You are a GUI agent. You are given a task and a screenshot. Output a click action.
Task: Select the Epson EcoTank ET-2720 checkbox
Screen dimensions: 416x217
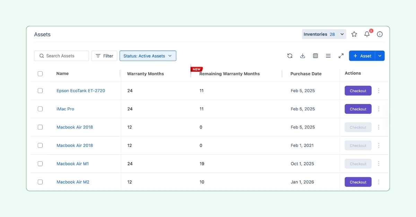[x=40, y=91]
